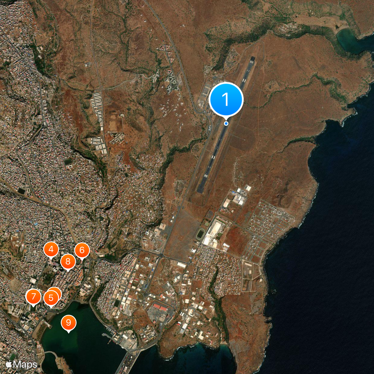Open orange marker 4
Screen dimensions: 374x374
pos(51,249)
